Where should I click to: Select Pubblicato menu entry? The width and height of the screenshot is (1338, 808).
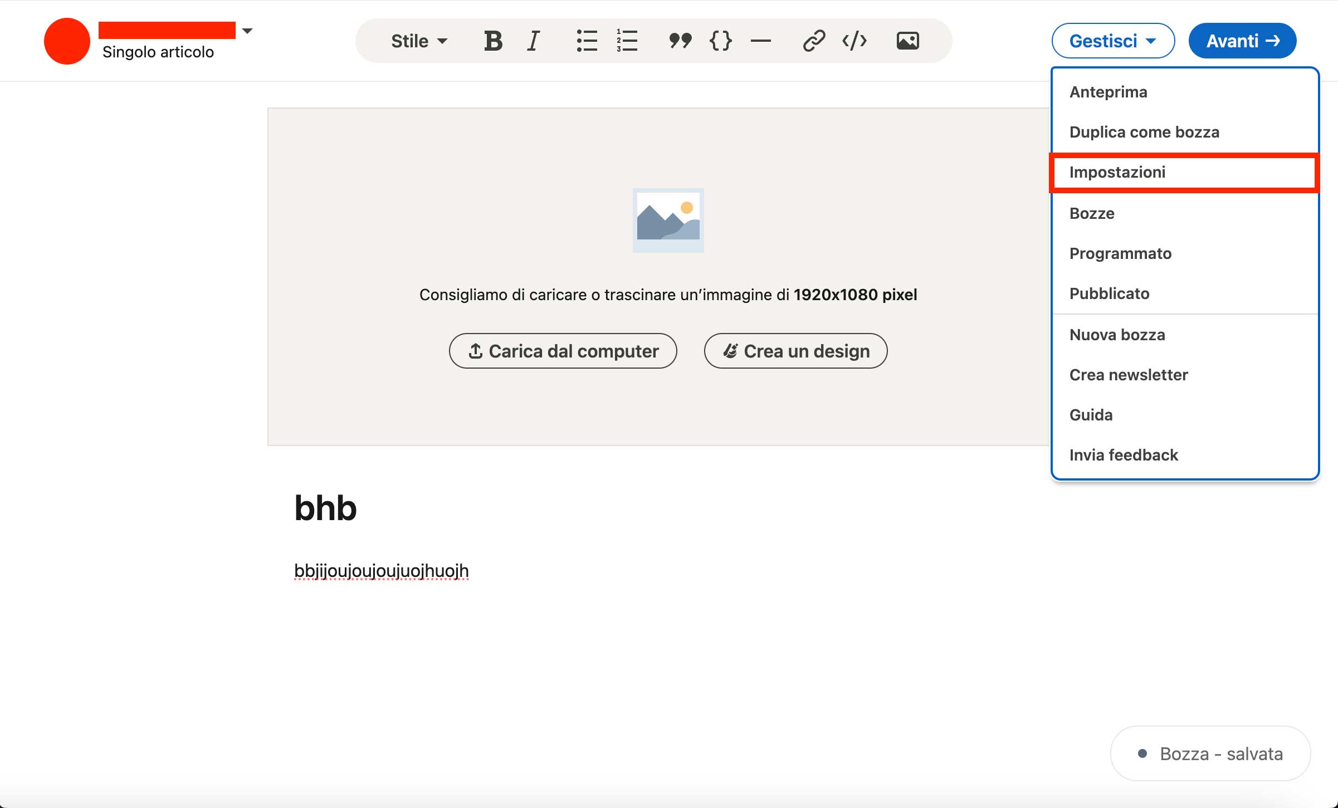point(1185,293)
